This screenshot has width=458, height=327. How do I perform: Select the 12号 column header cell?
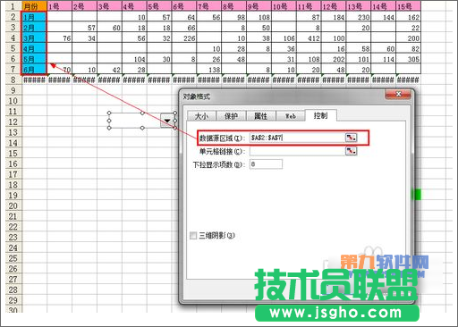[334, 6]
